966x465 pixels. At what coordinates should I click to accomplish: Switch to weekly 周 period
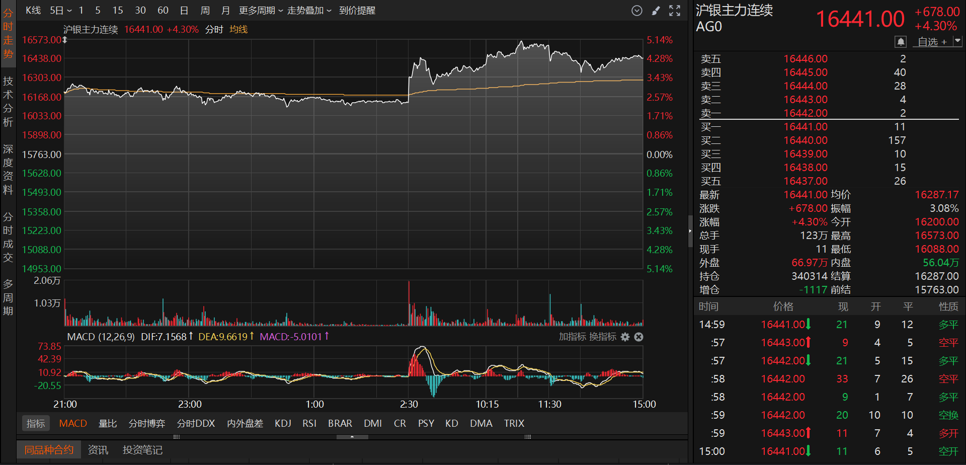pyautogui.click(x=205, y=11)
